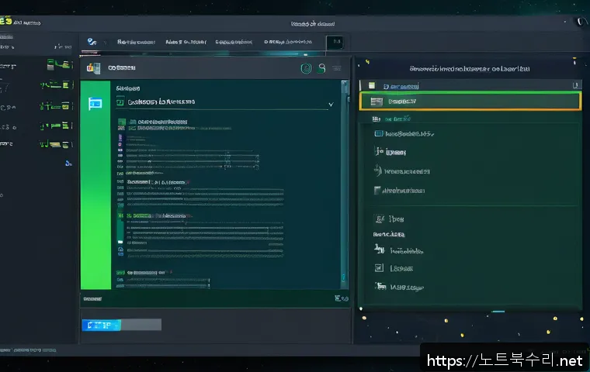Expand the first green-marked section in the center list
The image size is (590, 372).
pos(121,122)
